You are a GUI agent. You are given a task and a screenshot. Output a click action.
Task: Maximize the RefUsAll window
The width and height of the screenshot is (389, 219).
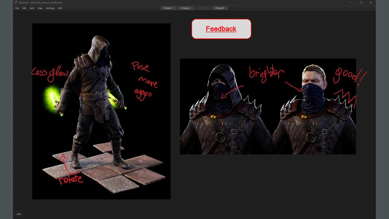[x=361, y=2]
